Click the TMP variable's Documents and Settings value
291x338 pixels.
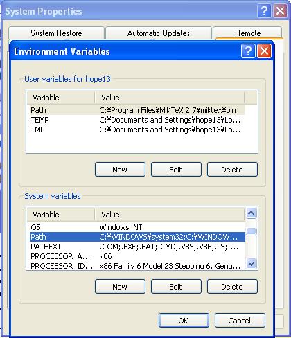tap(170, 130)
